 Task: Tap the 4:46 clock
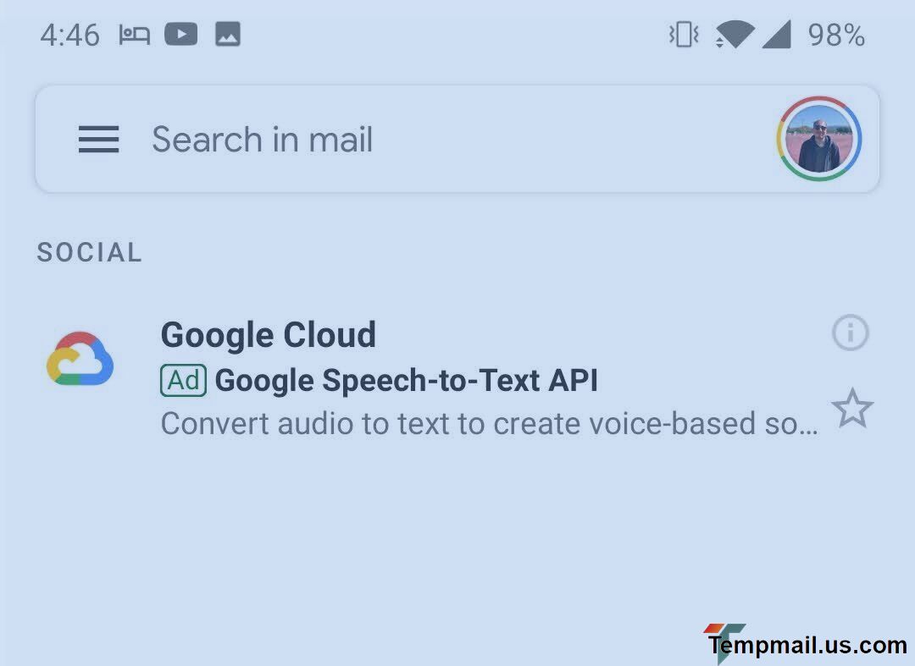coord(69,36)
